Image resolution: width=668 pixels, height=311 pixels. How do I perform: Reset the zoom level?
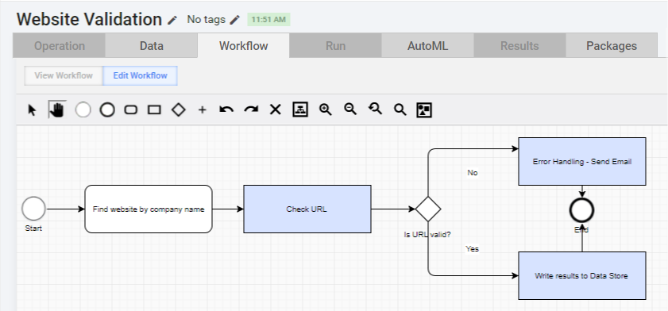(375, 109)
